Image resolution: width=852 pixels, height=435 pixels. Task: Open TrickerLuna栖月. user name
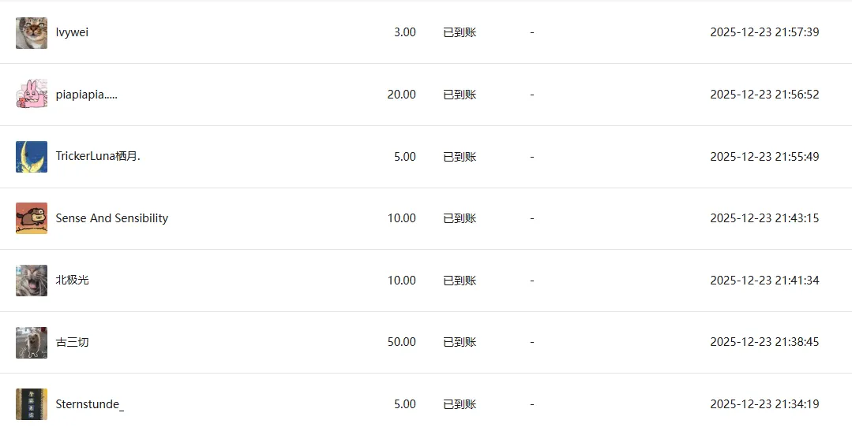(98, 156)
